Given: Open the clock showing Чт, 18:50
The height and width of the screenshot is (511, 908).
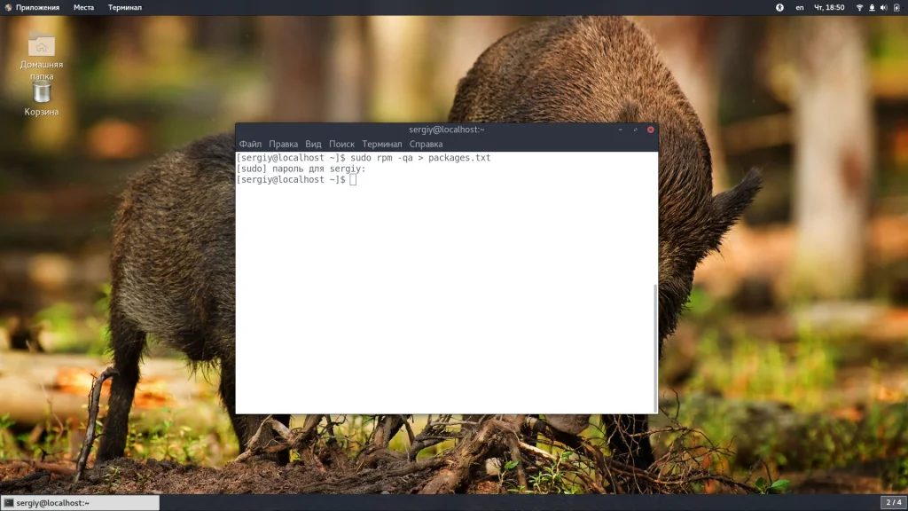Looking at the screenshot, I should (x=829, y=7).
